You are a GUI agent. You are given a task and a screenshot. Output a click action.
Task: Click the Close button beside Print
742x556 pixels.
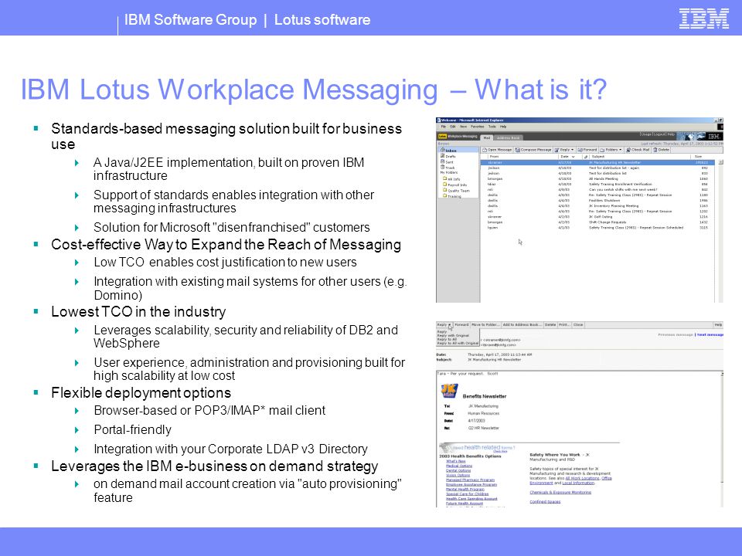[x=578, y=325]
